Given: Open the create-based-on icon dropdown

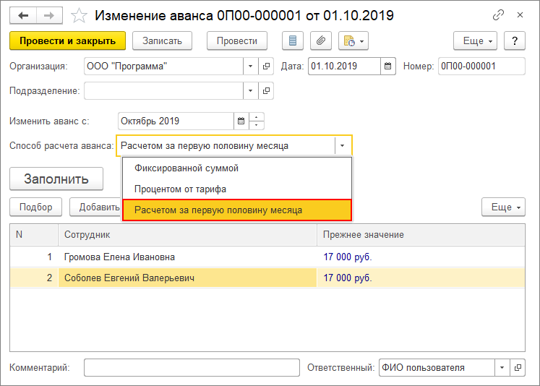Looking at the screenshot, I should pos(353,41).
